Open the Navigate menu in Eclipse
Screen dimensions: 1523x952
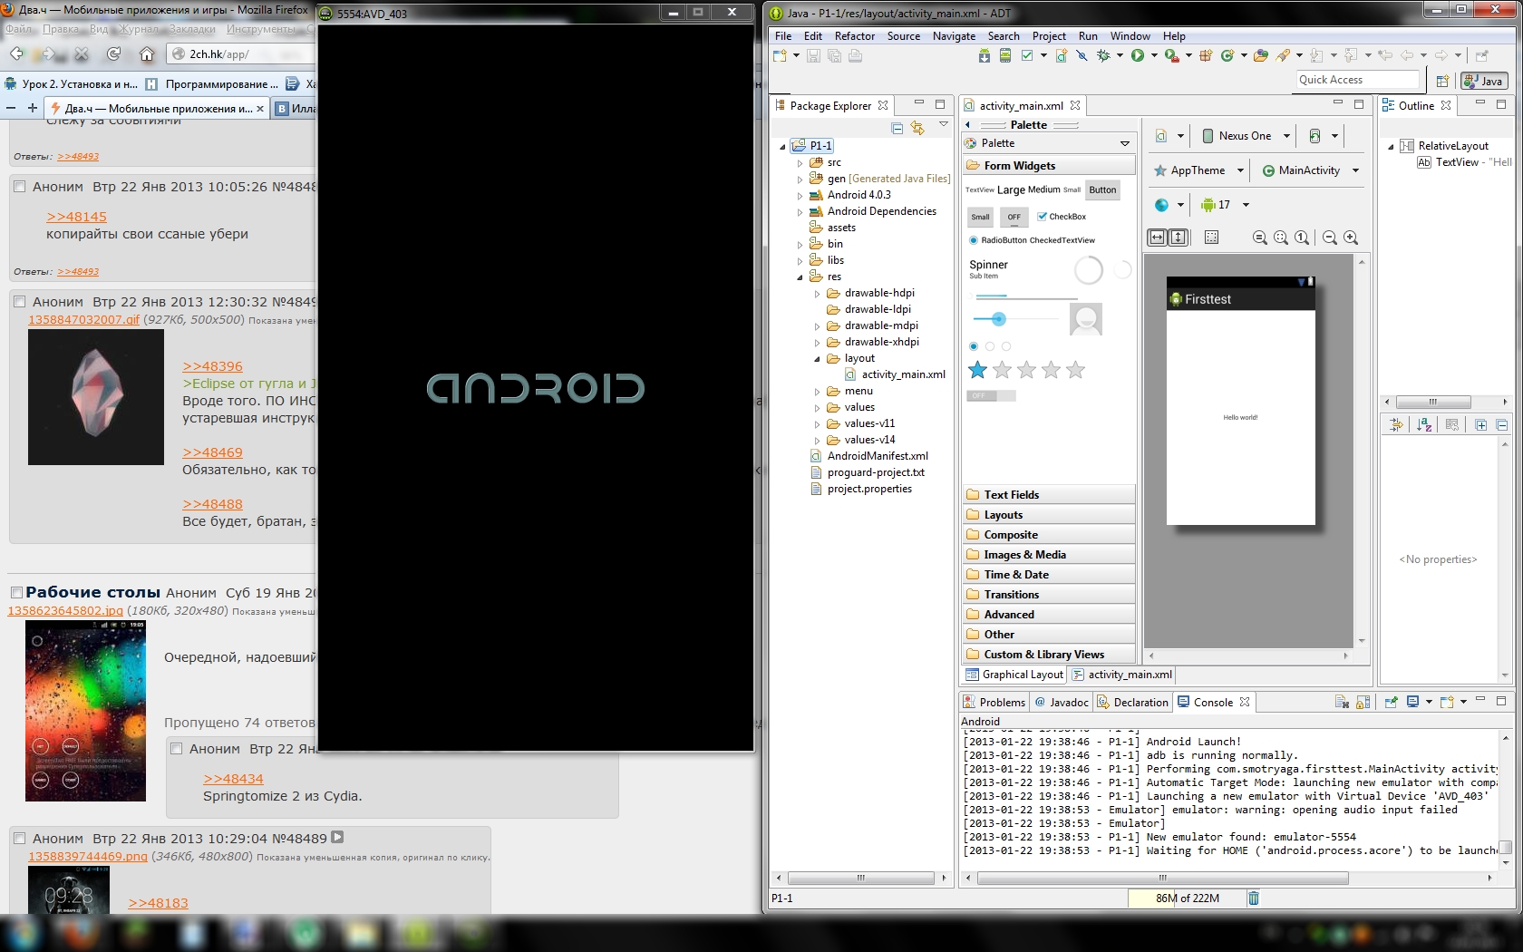pos(954,36)
